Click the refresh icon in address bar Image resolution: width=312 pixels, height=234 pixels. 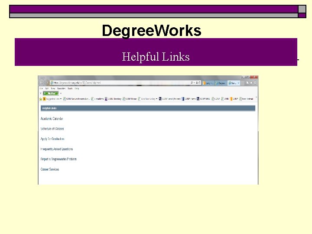pyautogui.click(x=199, y=83)
